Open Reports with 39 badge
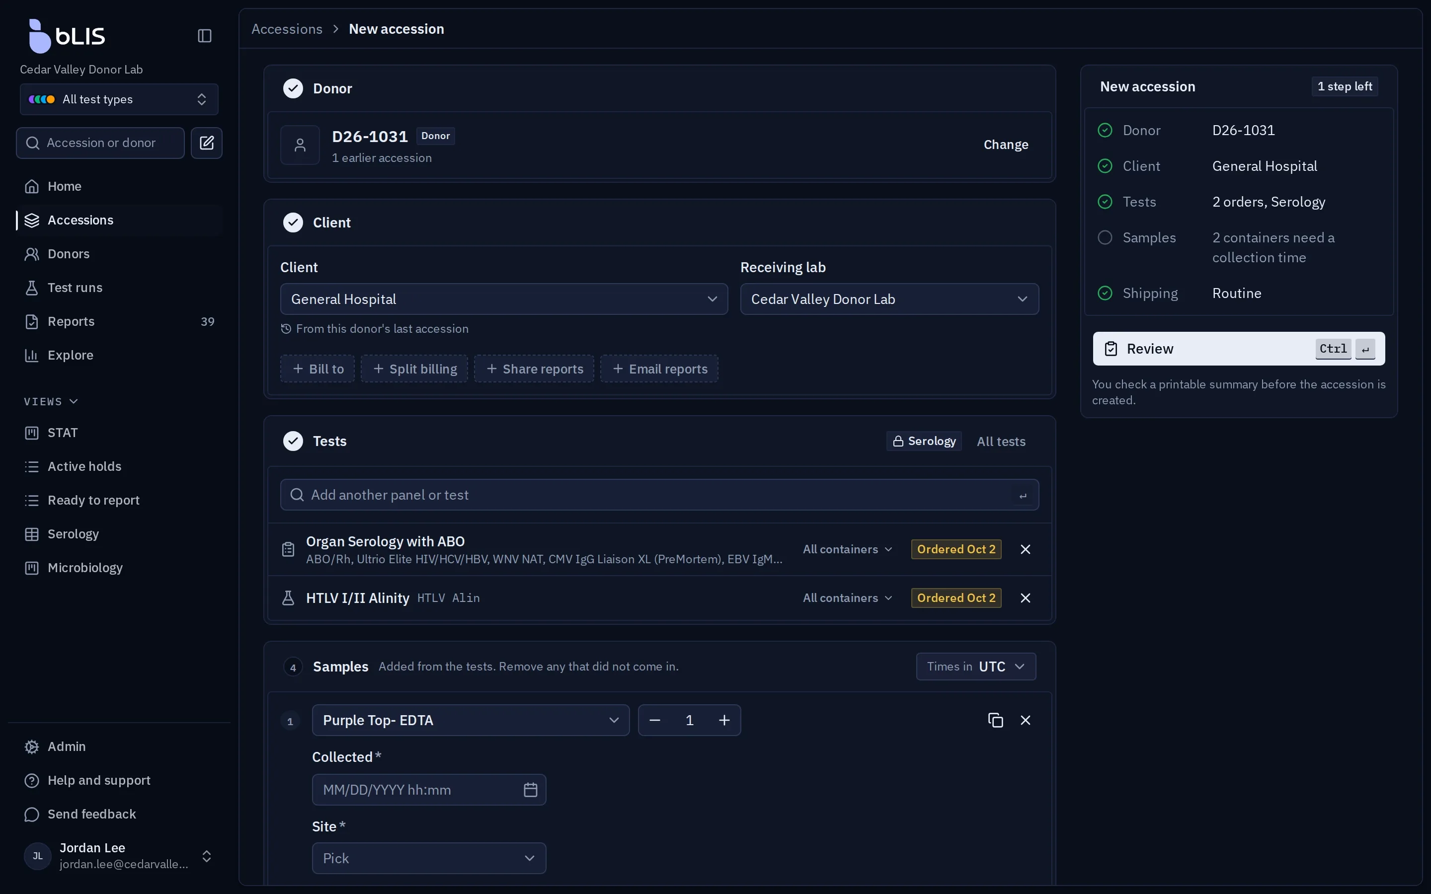 click(119, 321)
